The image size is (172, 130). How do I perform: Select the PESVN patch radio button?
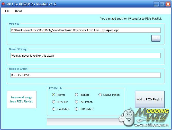point(54,95)
